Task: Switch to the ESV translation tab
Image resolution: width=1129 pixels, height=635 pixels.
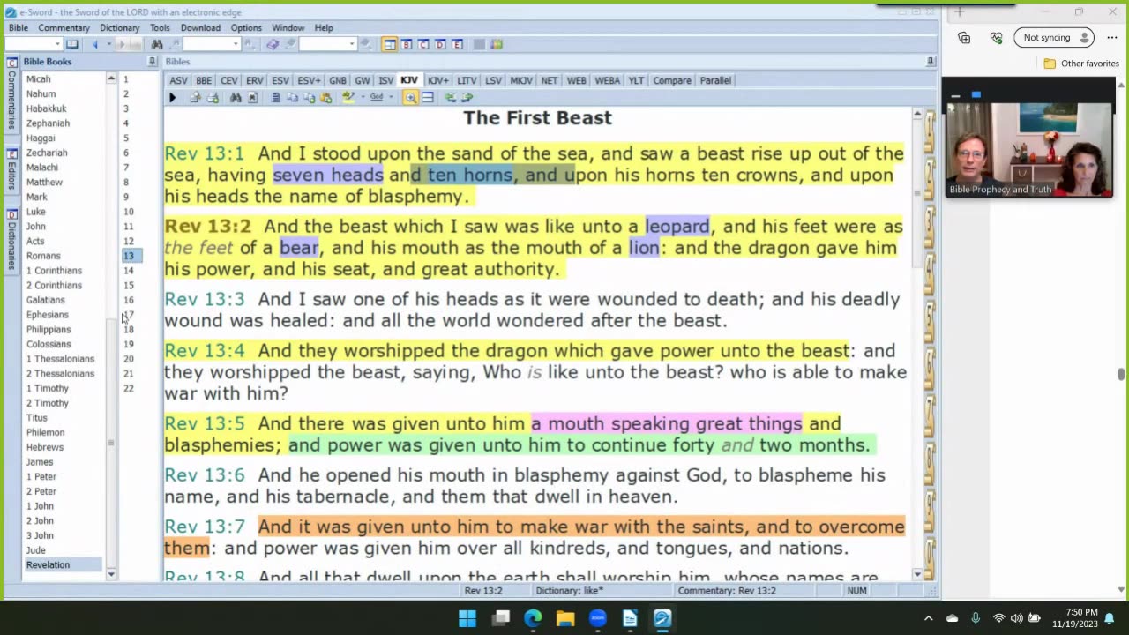Action: click(x=280, y=80)
